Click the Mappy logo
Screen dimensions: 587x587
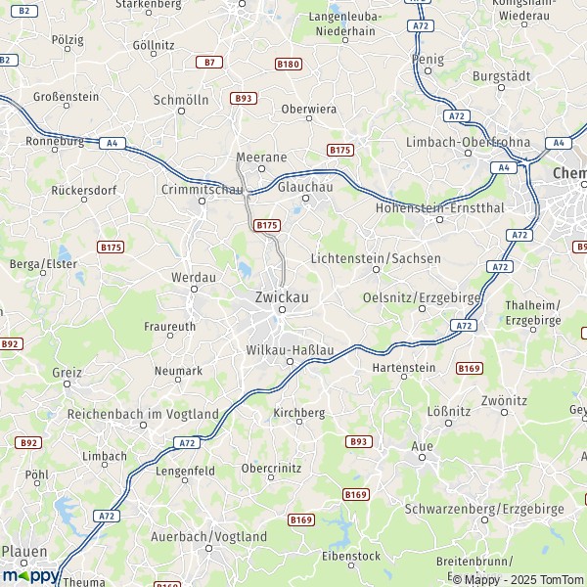pos(30,576)
